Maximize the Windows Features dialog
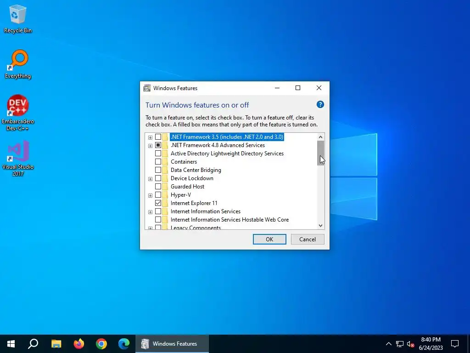Screen dimensions: 470x353 [x=297, y=88]
